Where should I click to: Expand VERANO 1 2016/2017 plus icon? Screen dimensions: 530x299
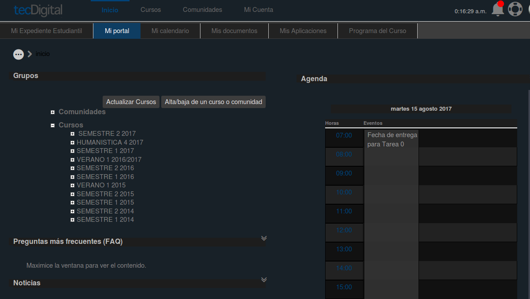click(x=73, y=160)
